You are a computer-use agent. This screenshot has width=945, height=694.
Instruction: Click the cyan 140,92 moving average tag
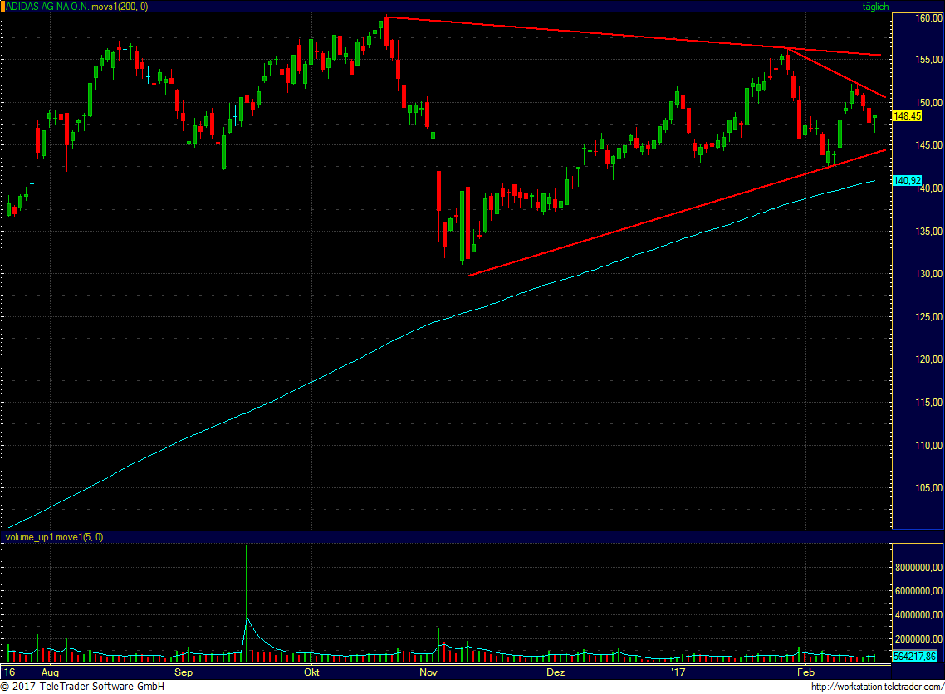(x=907, y=181)
